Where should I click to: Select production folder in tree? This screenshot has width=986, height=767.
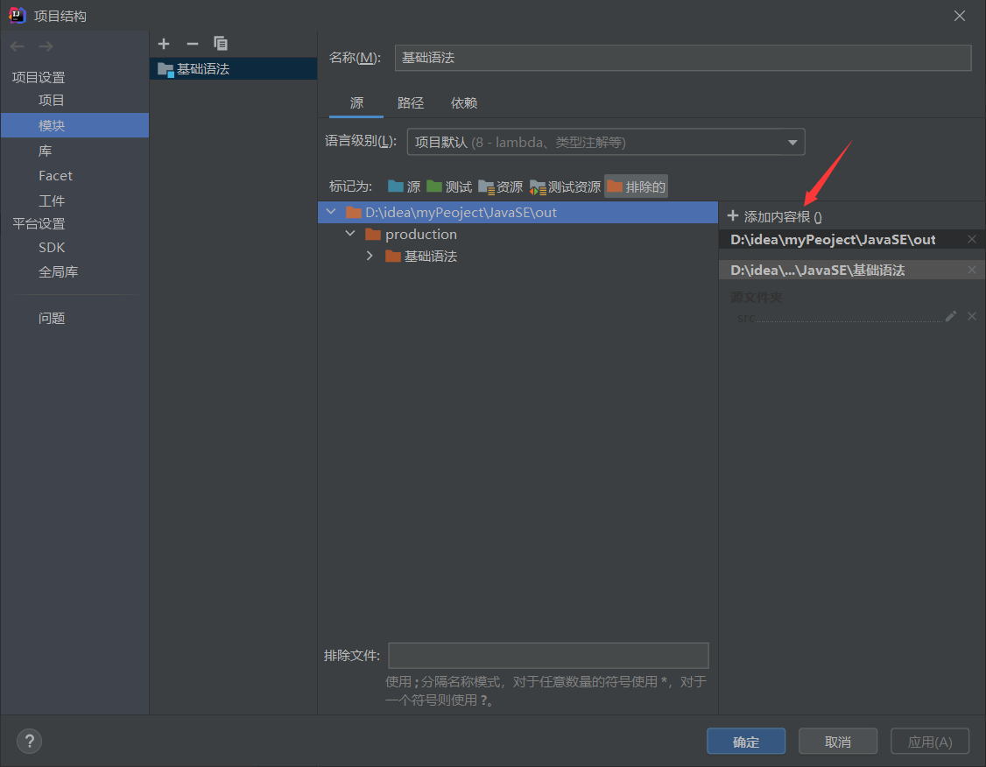pyautogui.click(x=518, y=235)
